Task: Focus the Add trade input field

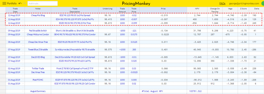Action: [43, 3]
